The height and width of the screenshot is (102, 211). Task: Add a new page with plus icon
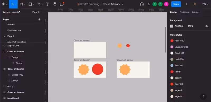tap(39, 19)
